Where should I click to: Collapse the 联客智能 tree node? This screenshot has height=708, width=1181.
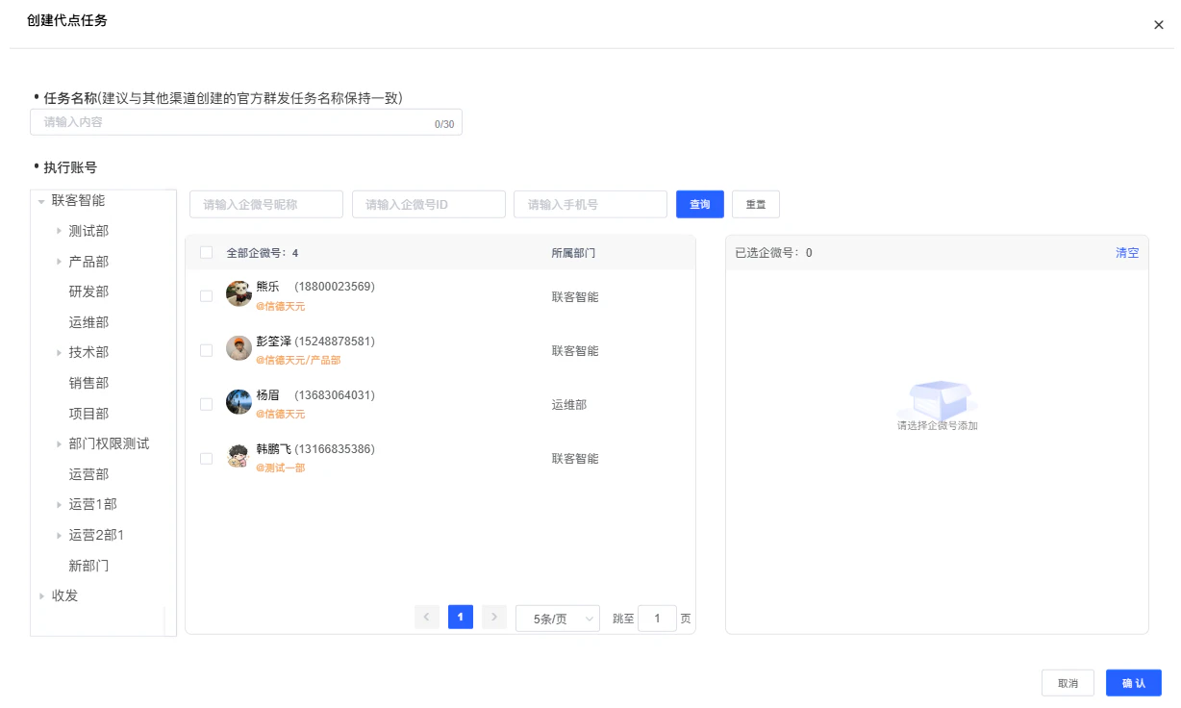click(41, 201)
